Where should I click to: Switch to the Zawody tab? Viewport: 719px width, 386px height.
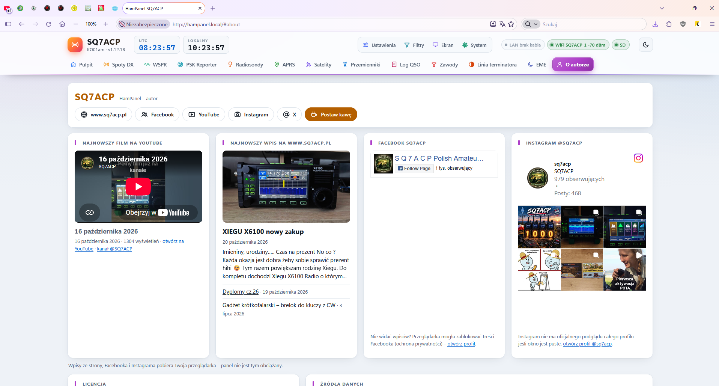tap(445, 65)
